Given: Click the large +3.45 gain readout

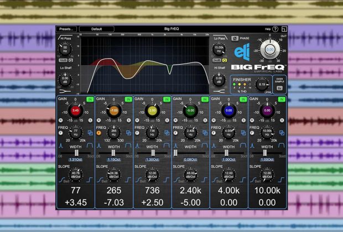Looking at the screenshot, I should [76, 203].
